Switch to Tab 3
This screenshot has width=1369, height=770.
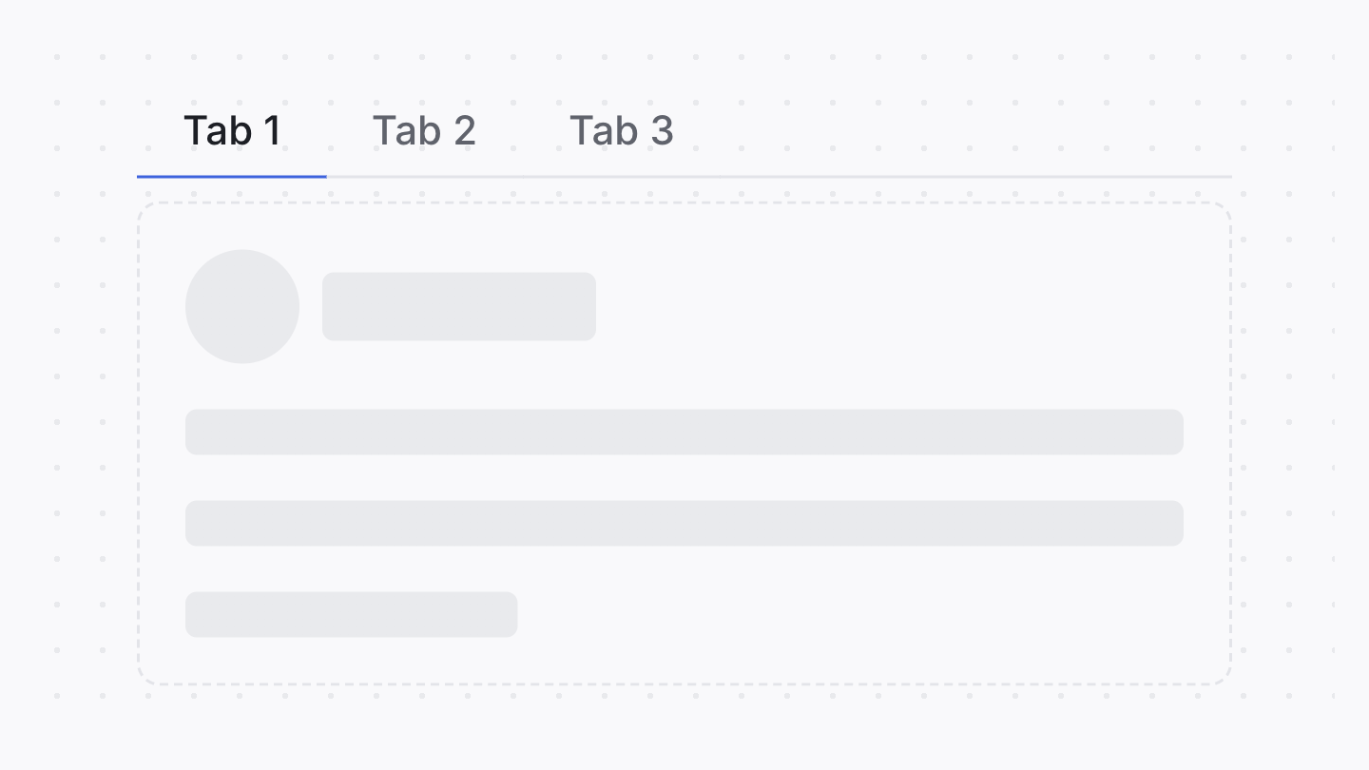pos(622,130)
